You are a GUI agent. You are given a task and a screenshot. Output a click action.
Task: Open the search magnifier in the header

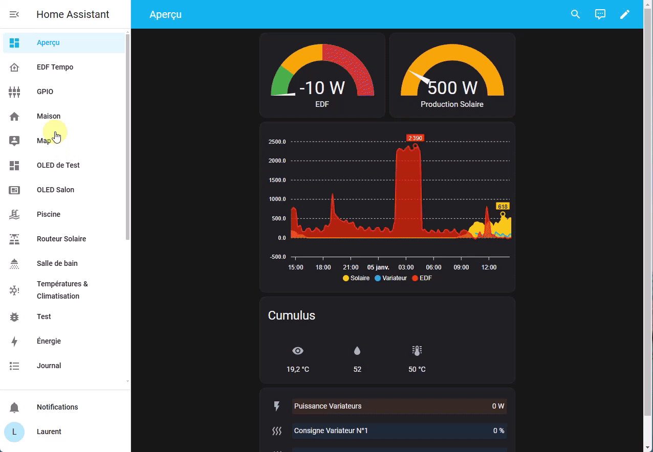[x=576, y=14]
